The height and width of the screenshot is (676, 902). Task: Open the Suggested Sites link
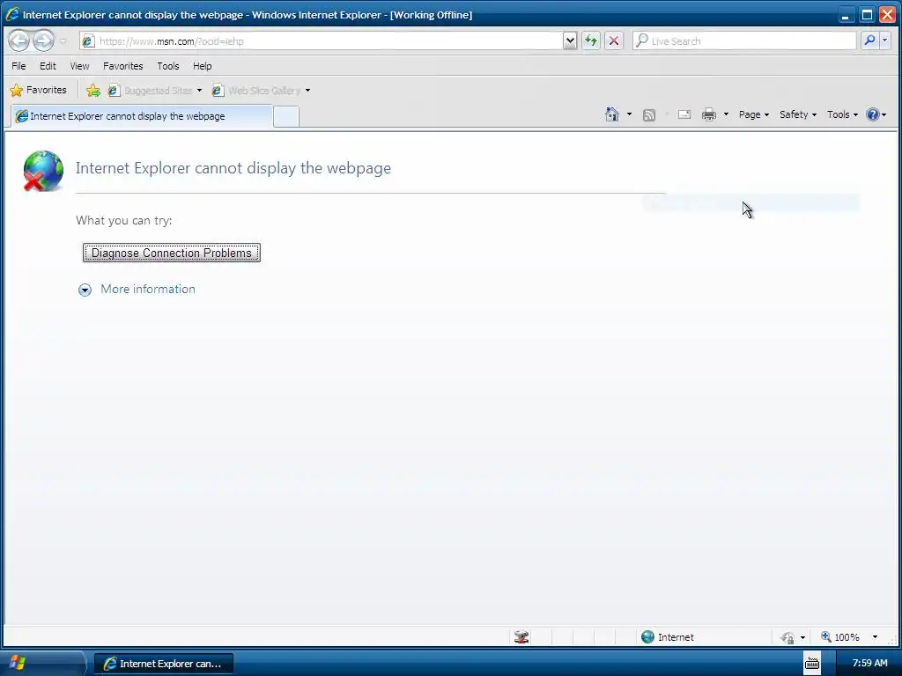[x=151, y=91]
